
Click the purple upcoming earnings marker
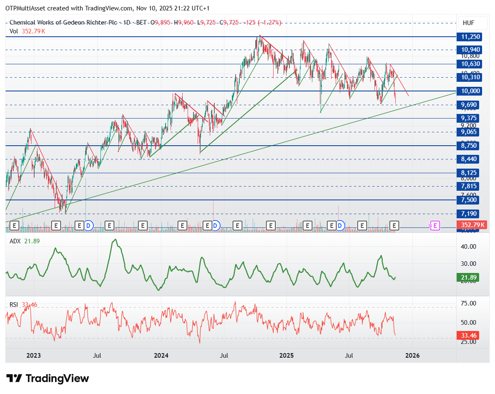click(435, 226)
